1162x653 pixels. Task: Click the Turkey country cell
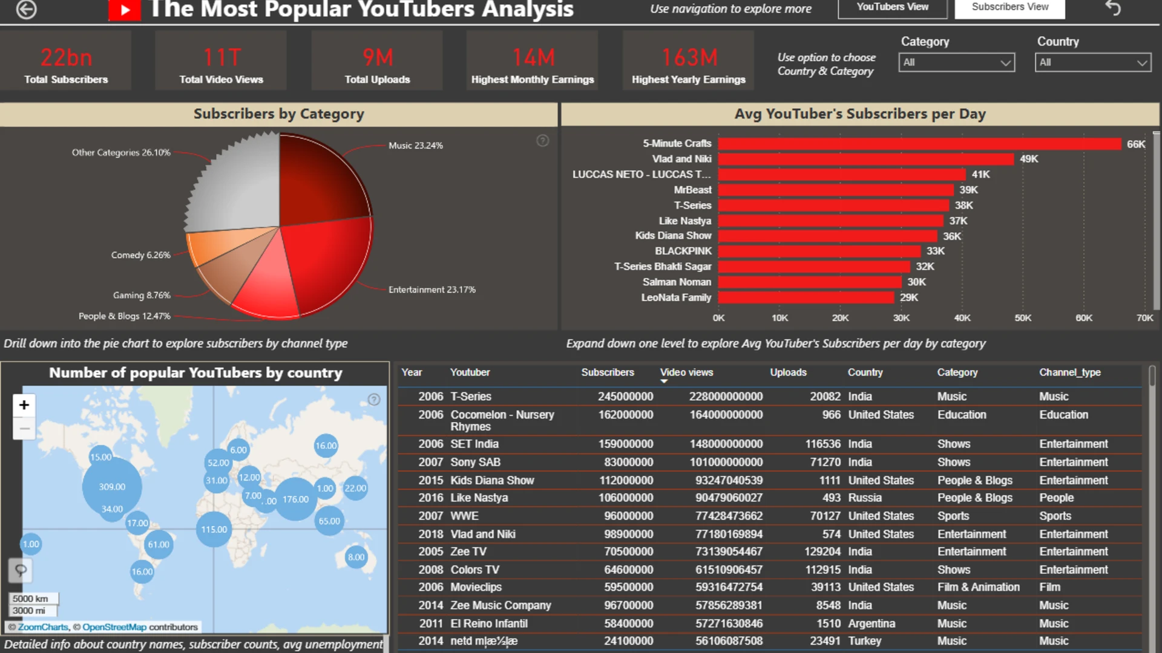pos(864,641)
